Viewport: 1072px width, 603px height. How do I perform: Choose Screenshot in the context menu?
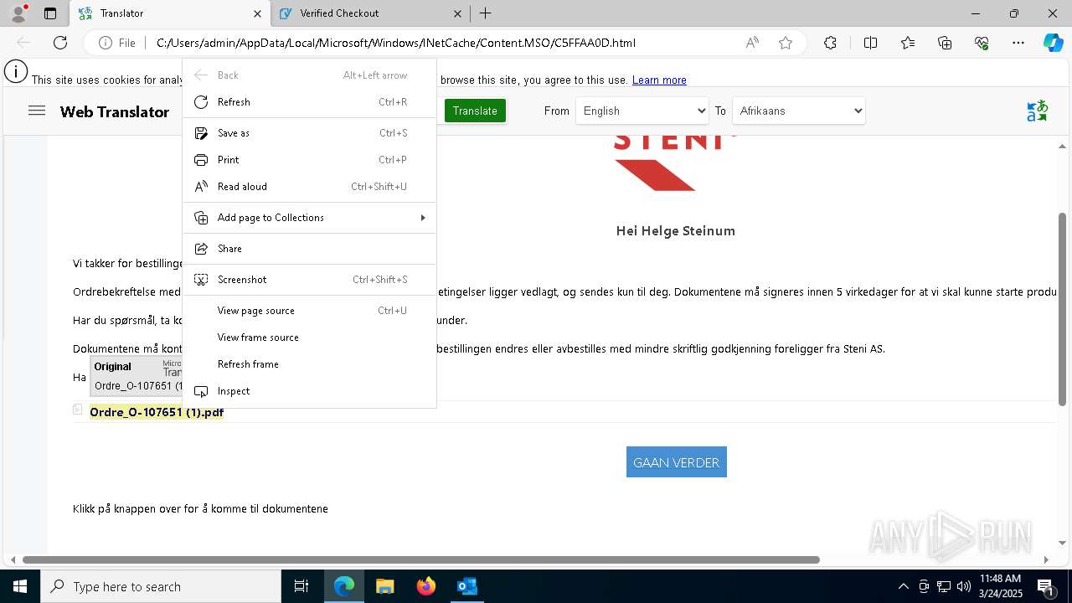309,280
